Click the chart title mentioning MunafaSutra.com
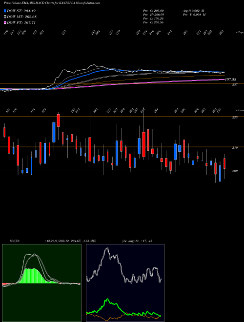Viewport: 244px width, 322px height. pos(52,3)
